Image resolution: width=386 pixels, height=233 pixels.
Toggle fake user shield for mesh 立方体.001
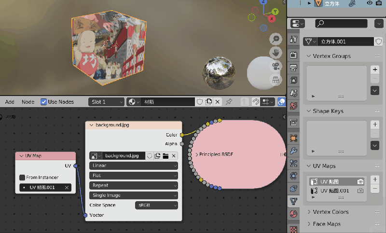pos(379,41)
